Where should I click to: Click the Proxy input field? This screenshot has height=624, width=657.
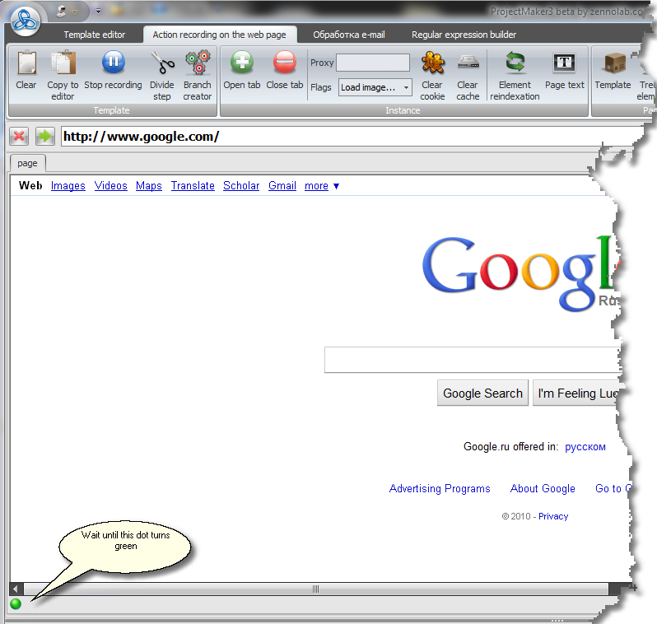coord(372,63)
